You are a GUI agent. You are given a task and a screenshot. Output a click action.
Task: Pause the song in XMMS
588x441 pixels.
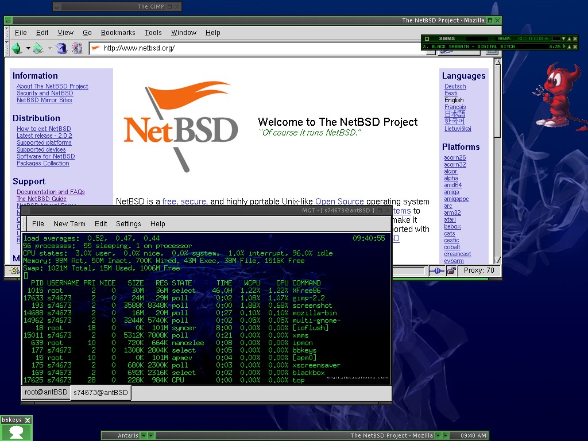click(531, 38)
